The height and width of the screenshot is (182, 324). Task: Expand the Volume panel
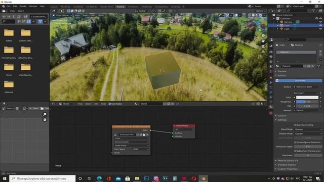tap(281, 116)
